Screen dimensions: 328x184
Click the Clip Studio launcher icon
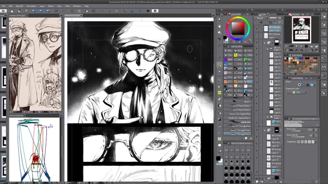tap(3, 11)
